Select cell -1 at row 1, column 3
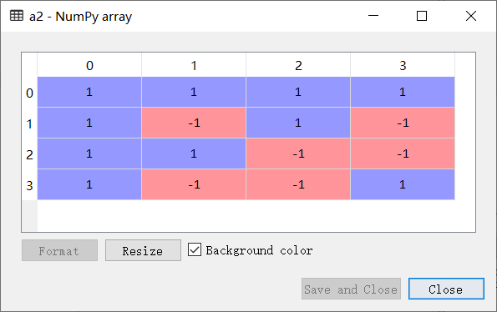 [403, 123]
